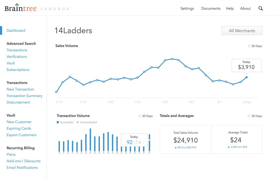Image resolution: width=278 pixels, height=179 pixels.
Task: Open the About menu
Action: [245, 9]
